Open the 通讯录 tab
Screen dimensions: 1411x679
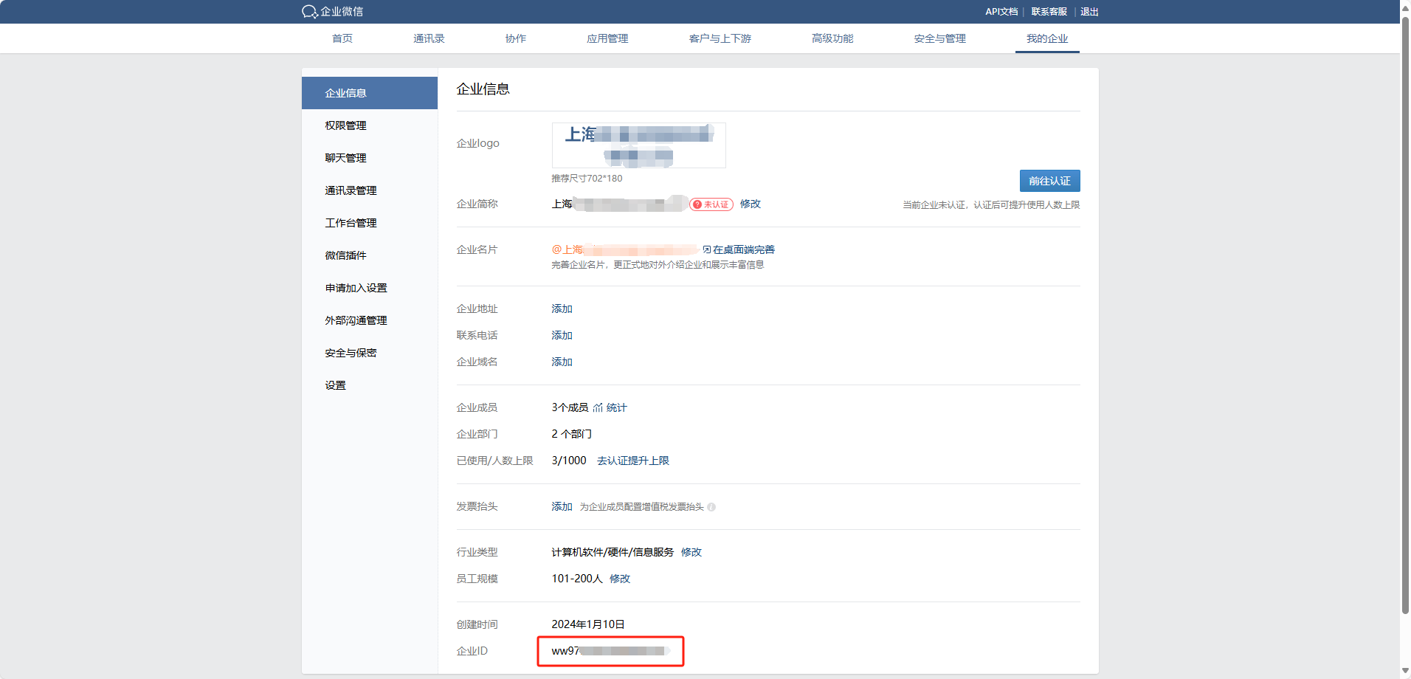429,38
